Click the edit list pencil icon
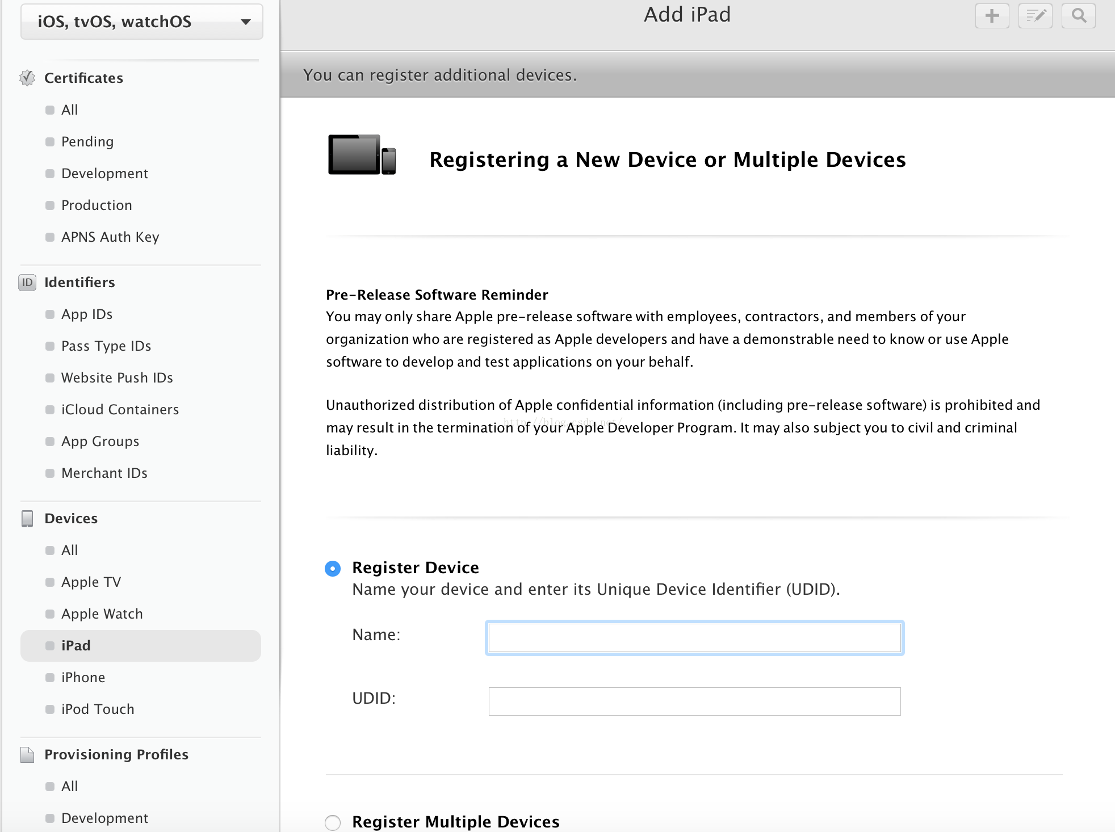The image size is (1115, 832). click(x=1036, y=16)
